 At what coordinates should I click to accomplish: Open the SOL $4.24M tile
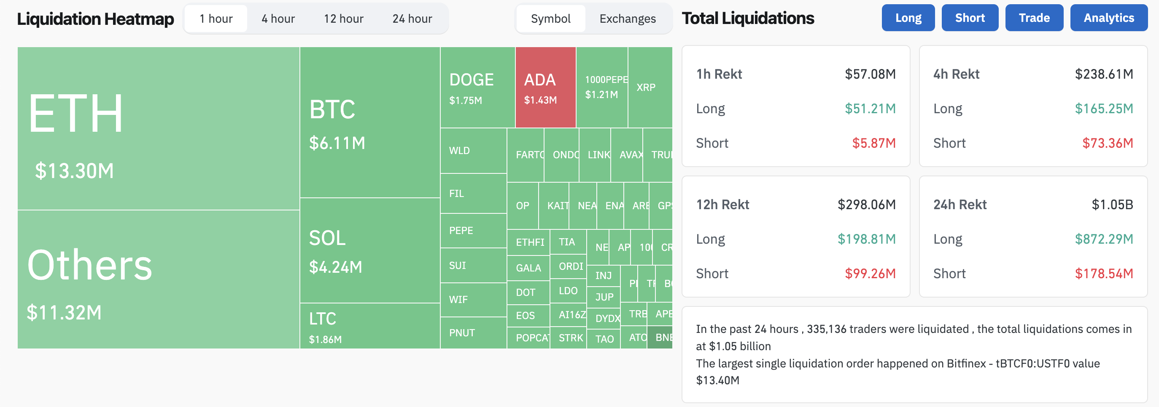pyautogui.click(x=369, y=250)
